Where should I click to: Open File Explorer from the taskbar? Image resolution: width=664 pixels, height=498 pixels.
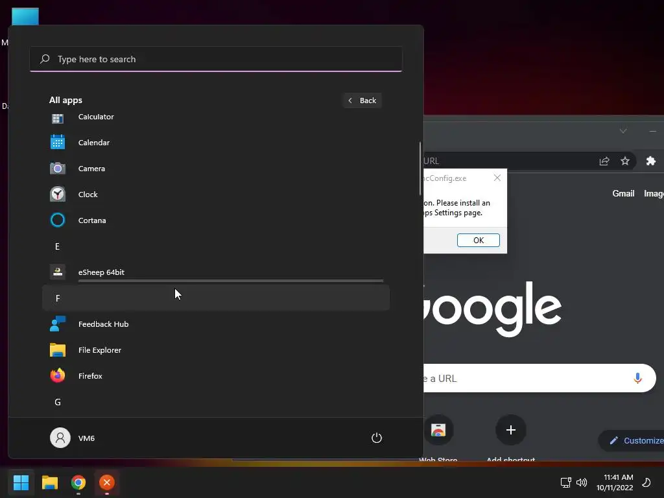pyautogui.click(x=49, y=482)
